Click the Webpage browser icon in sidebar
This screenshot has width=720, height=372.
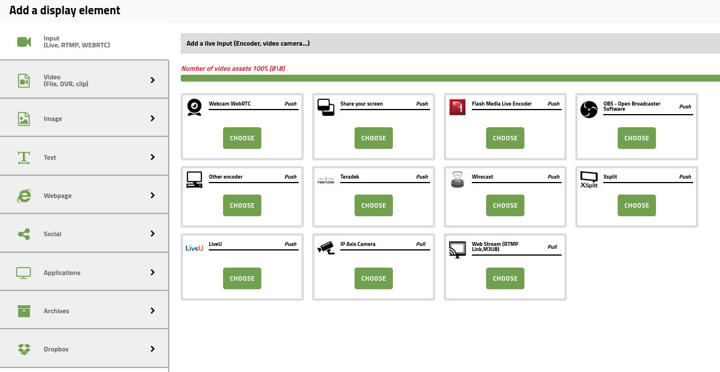pos(24,196)
